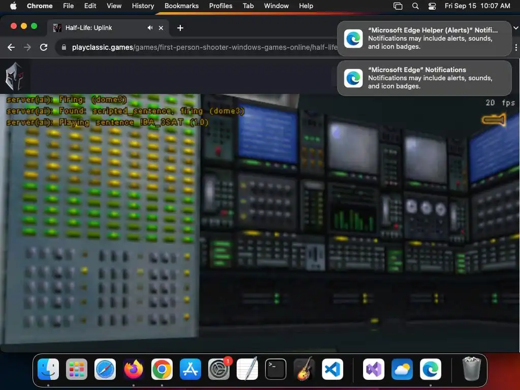Open the Apple menu

(13, 6)
